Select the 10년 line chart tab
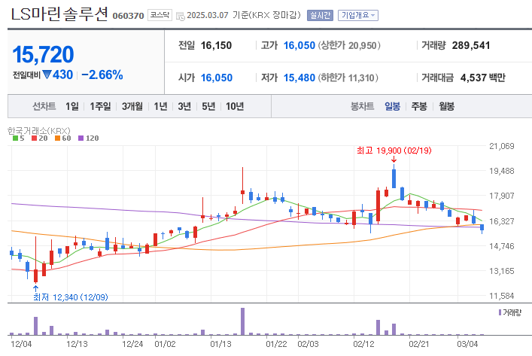Viewport: 532px width, 356px height. (235, 107)
